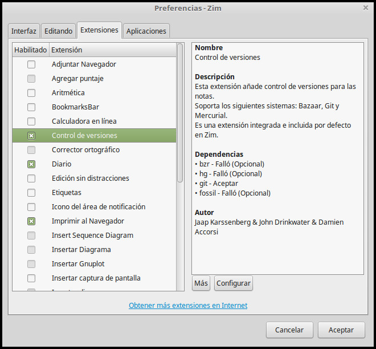Select Imprimir al Navegador in the list
376x349 pixels.
(88, 221)
